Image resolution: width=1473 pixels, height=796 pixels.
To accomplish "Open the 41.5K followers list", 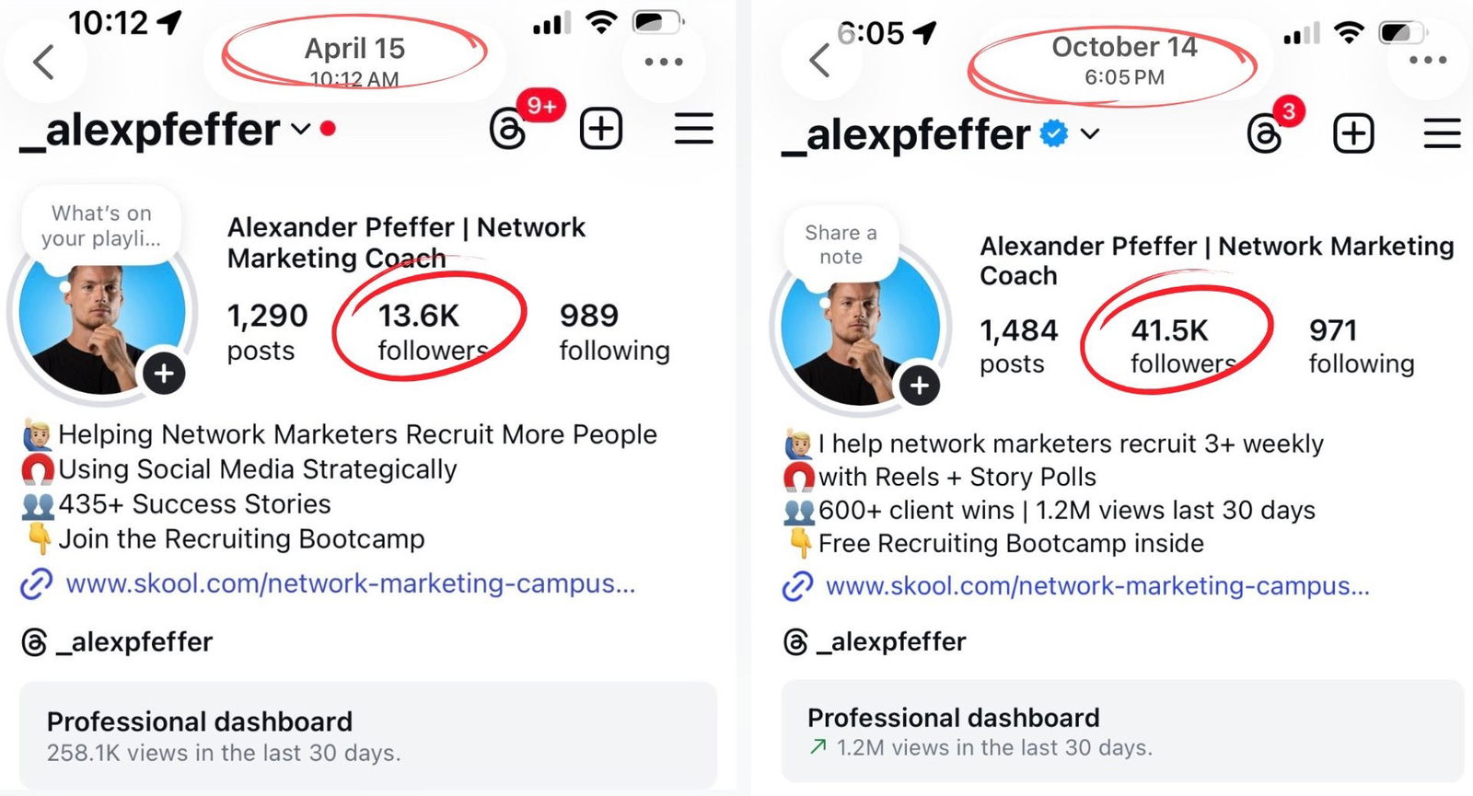I will coord(1181,345).
